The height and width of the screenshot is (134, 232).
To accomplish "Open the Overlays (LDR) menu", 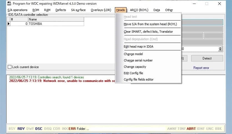I will pyautogui.click(x=101, y=10).
